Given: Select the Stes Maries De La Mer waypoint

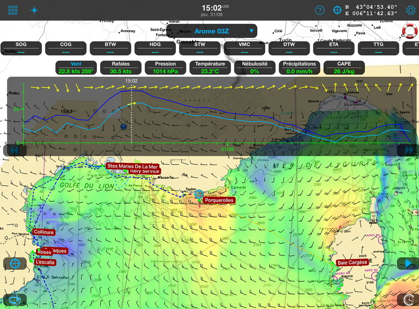Looking at the screenshot, I should coord(133,166).
